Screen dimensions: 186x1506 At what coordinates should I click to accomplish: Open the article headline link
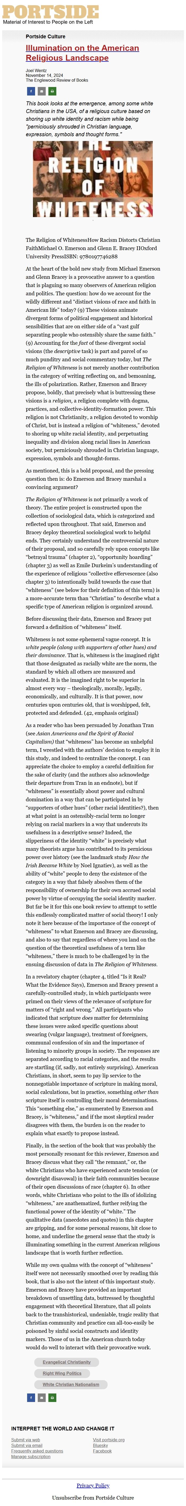coord(82,53)
